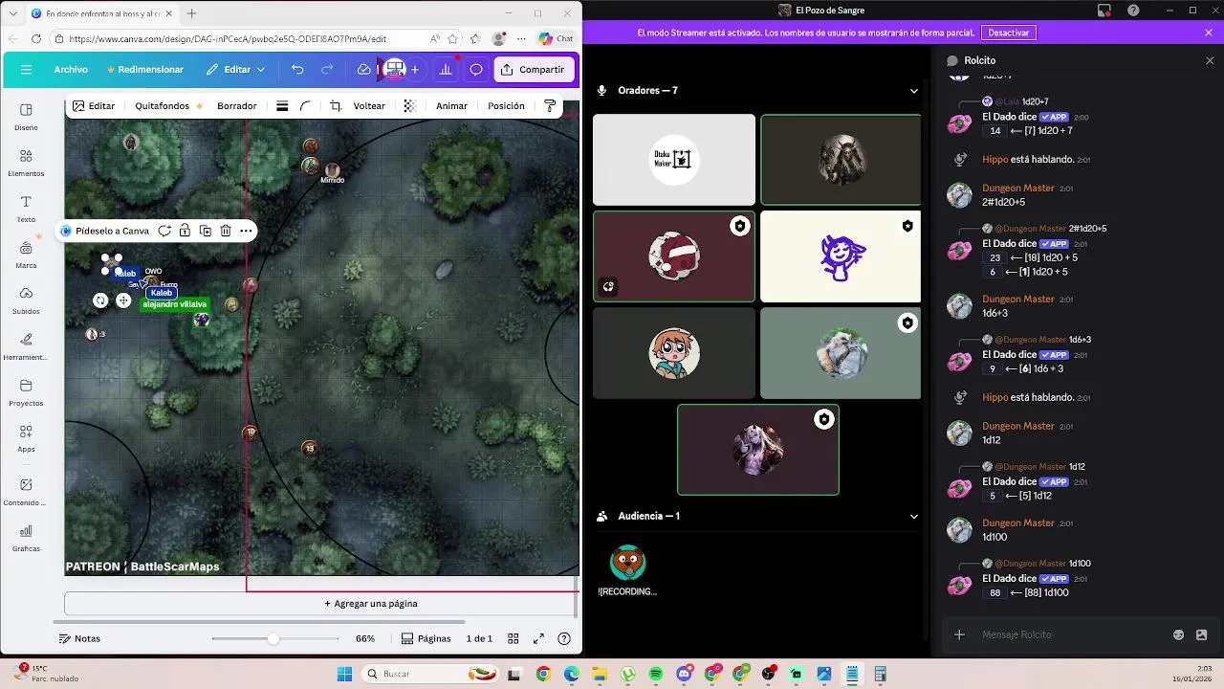
Task: Delete selected element with trash icon
Action: pos(226,231)
